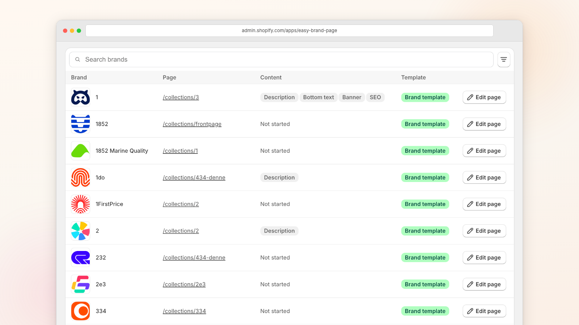This screenshot has height=325, width=579.
Task: Click the red sunburst logo for 1FirstPrice
Action: pyautogui.click(x=80, y=204)
